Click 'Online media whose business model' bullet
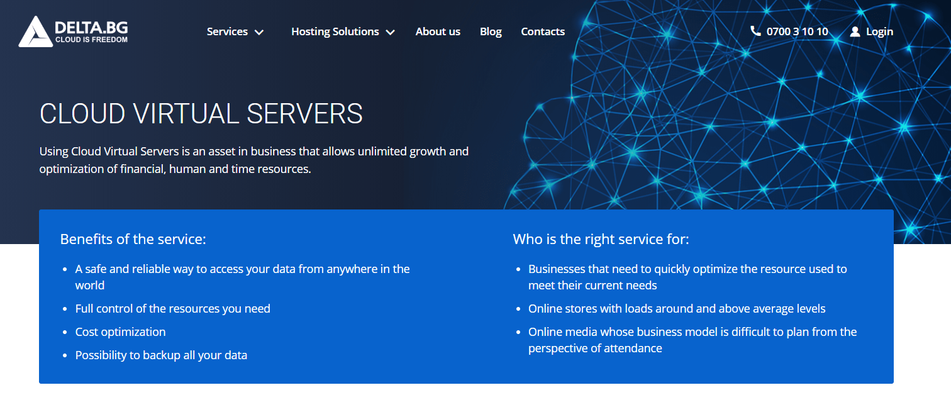Image resolution: width=951 pixels, height=407 pixels. pos(692,340)
